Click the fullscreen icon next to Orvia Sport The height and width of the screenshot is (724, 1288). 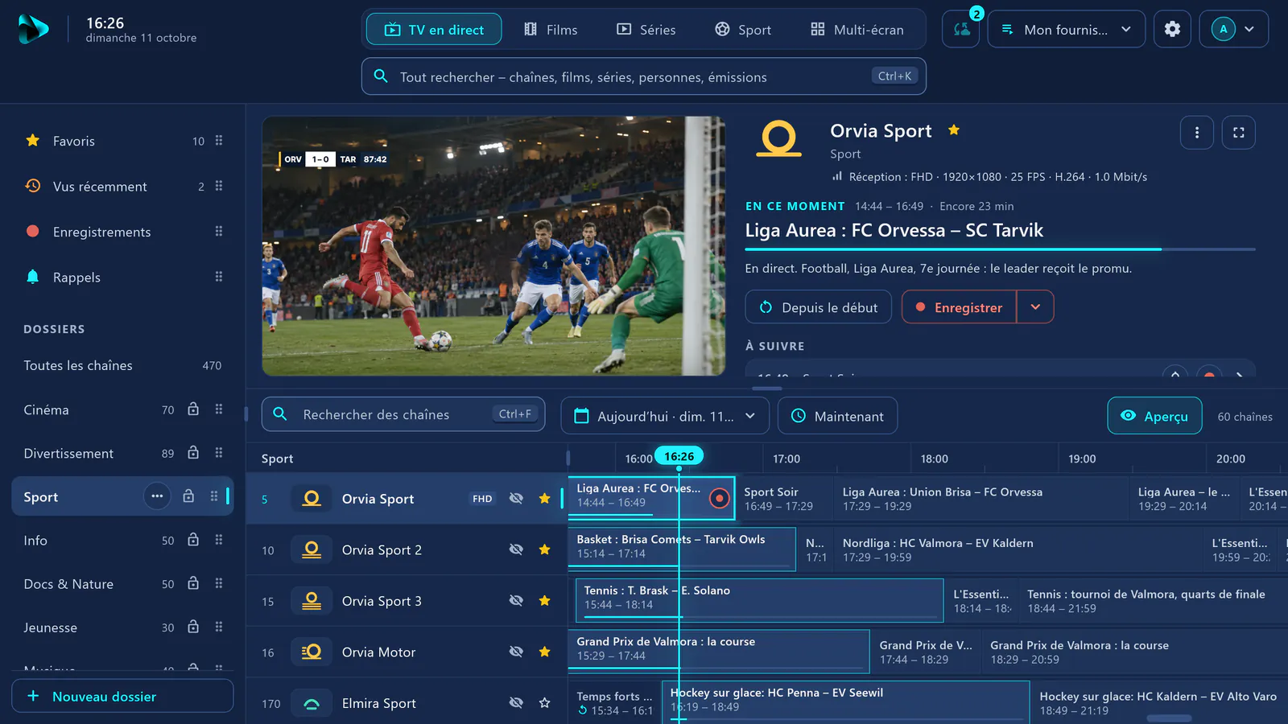coord(1239,133)
